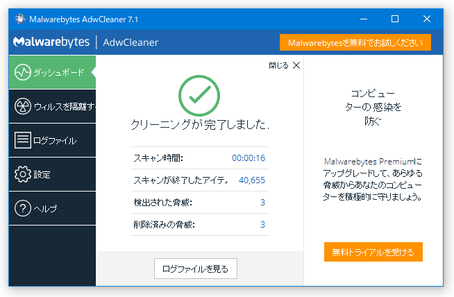This screenshot has height=297, width=454.
Task: Close the results panel with 閉じる X
Action: 296,65
